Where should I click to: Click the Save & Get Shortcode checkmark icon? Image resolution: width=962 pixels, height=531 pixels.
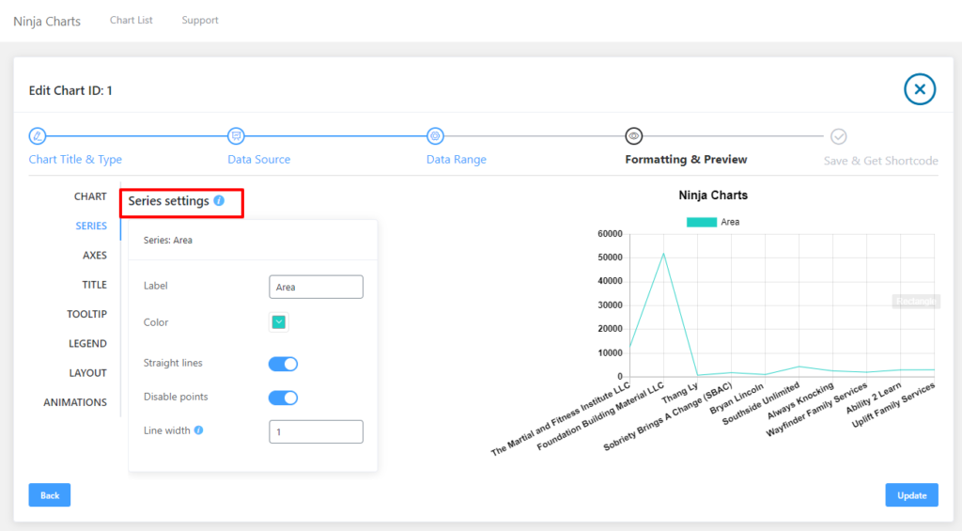tap(839, 136)
